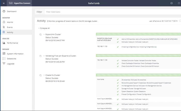Screen dimensions: 181x111
Task: Copy the Create Hx Cluster task details
Action: point(41,75)
